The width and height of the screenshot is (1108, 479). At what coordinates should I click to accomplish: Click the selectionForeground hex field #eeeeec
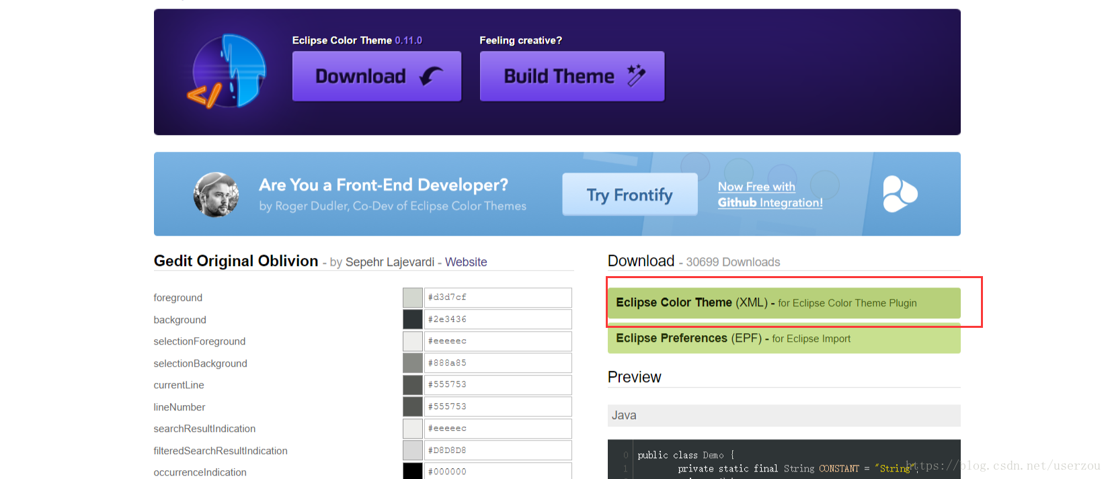pos(498,341)
